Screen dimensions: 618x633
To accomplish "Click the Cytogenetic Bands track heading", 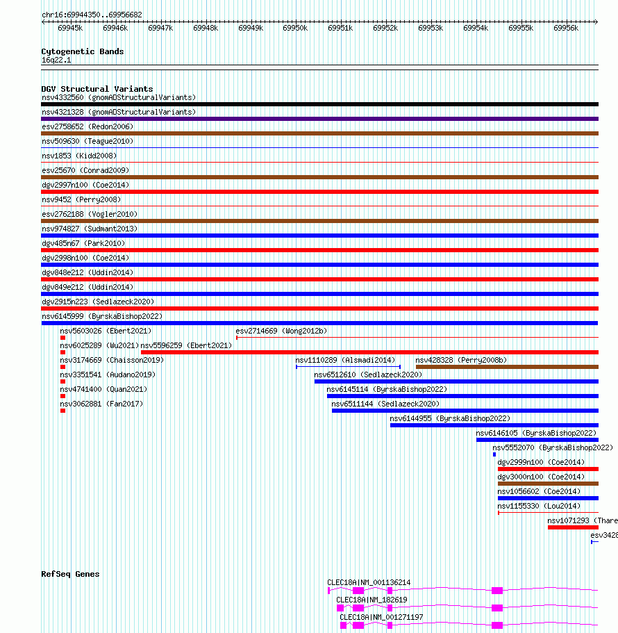I will (83, 51).
